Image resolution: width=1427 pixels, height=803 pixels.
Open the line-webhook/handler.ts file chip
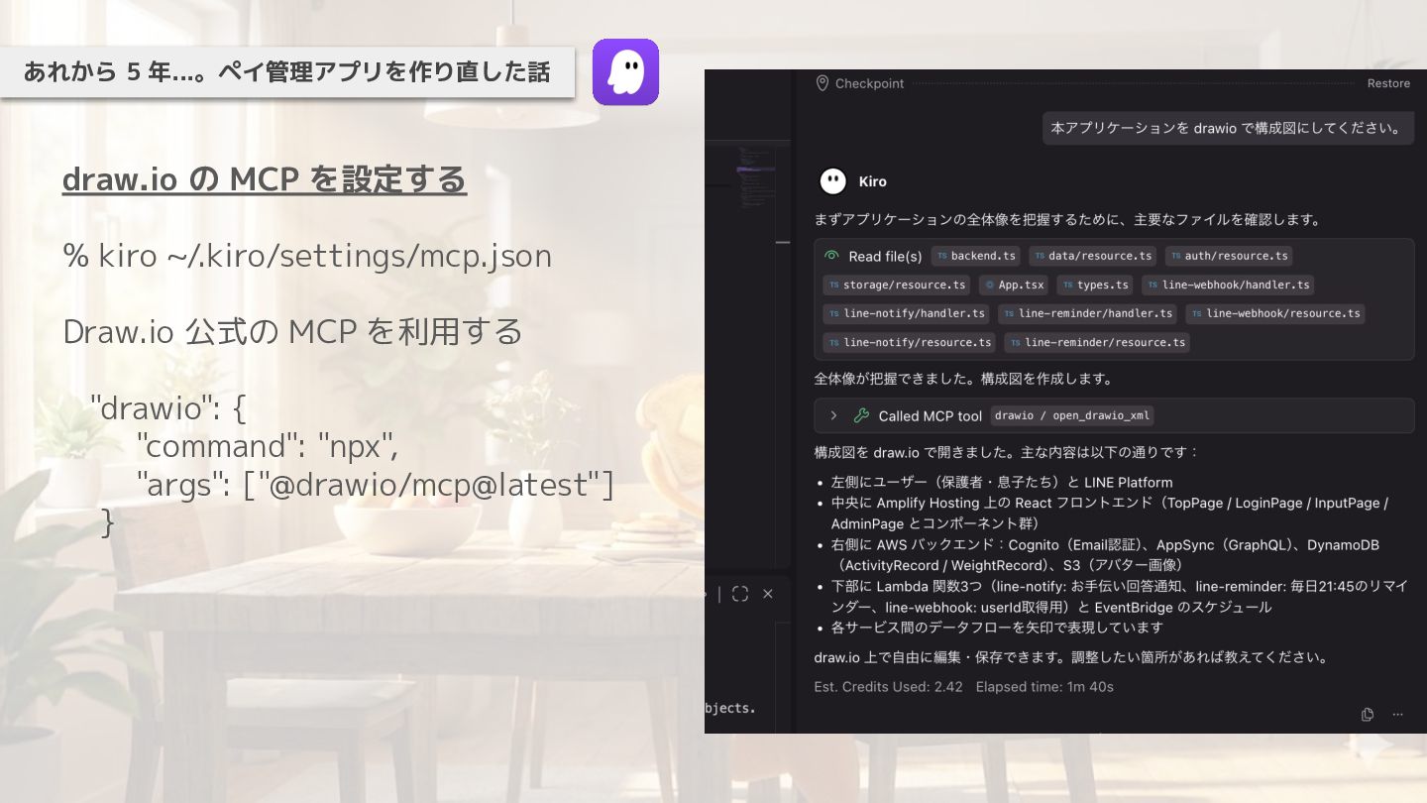pos(1228,285)
